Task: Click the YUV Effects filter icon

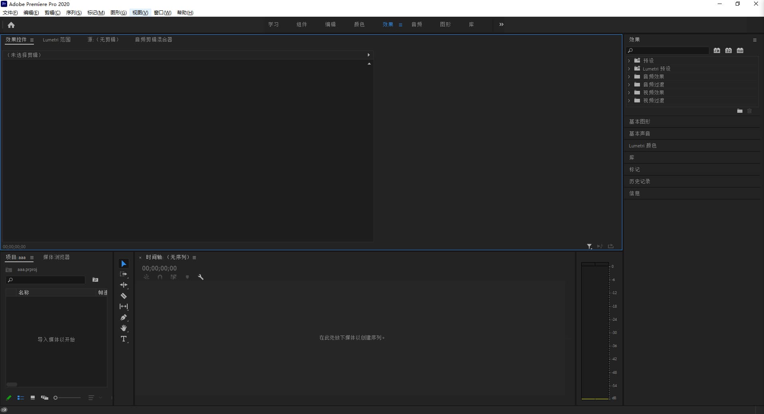Action: [740, 51]
